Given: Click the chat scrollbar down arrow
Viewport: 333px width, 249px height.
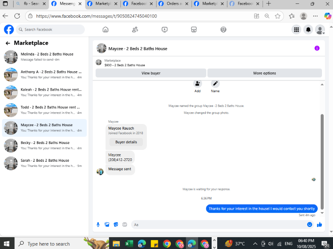Looking at the screenshot, I should click(322, 213).
